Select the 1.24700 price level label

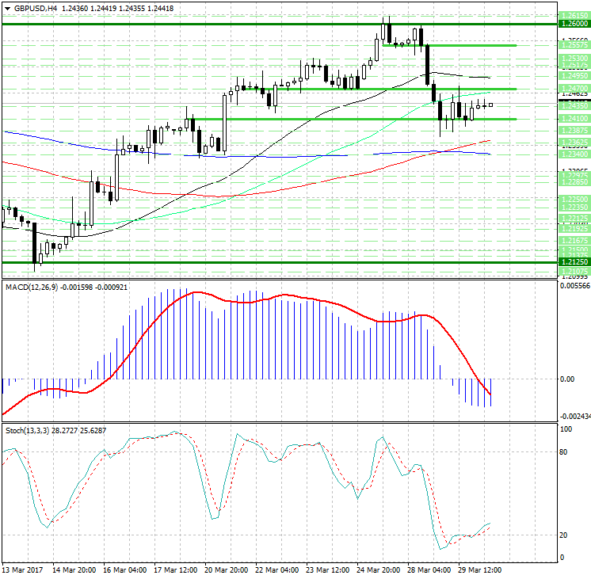click(574, 89)
